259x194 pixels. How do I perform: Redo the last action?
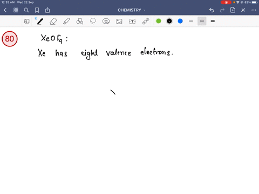222,10
